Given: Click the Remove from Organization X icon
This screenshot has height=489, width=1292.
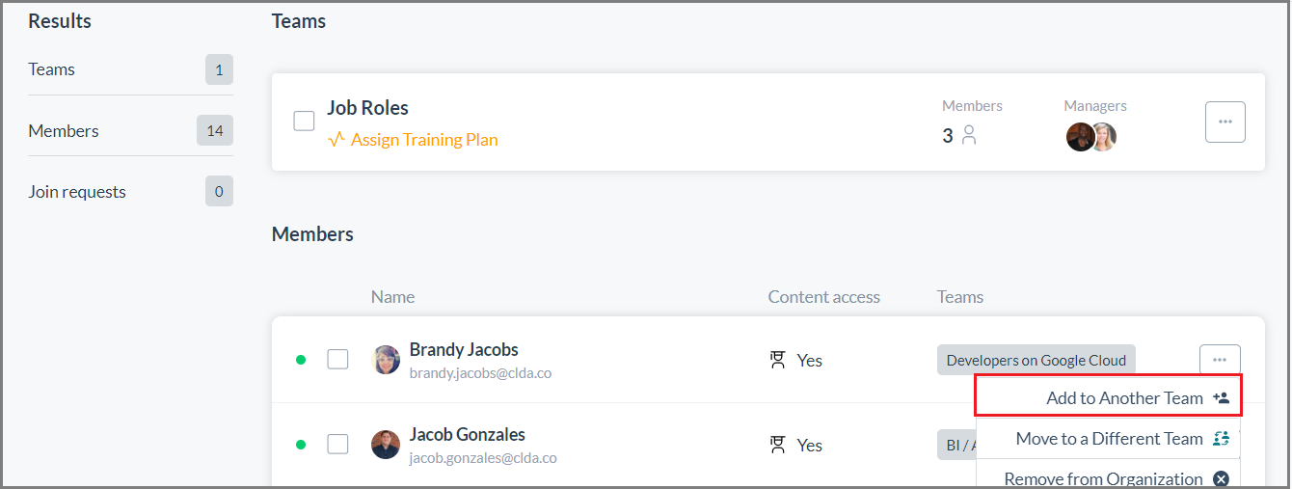Looking at the screenshot, I should (x=1221, y=478).
